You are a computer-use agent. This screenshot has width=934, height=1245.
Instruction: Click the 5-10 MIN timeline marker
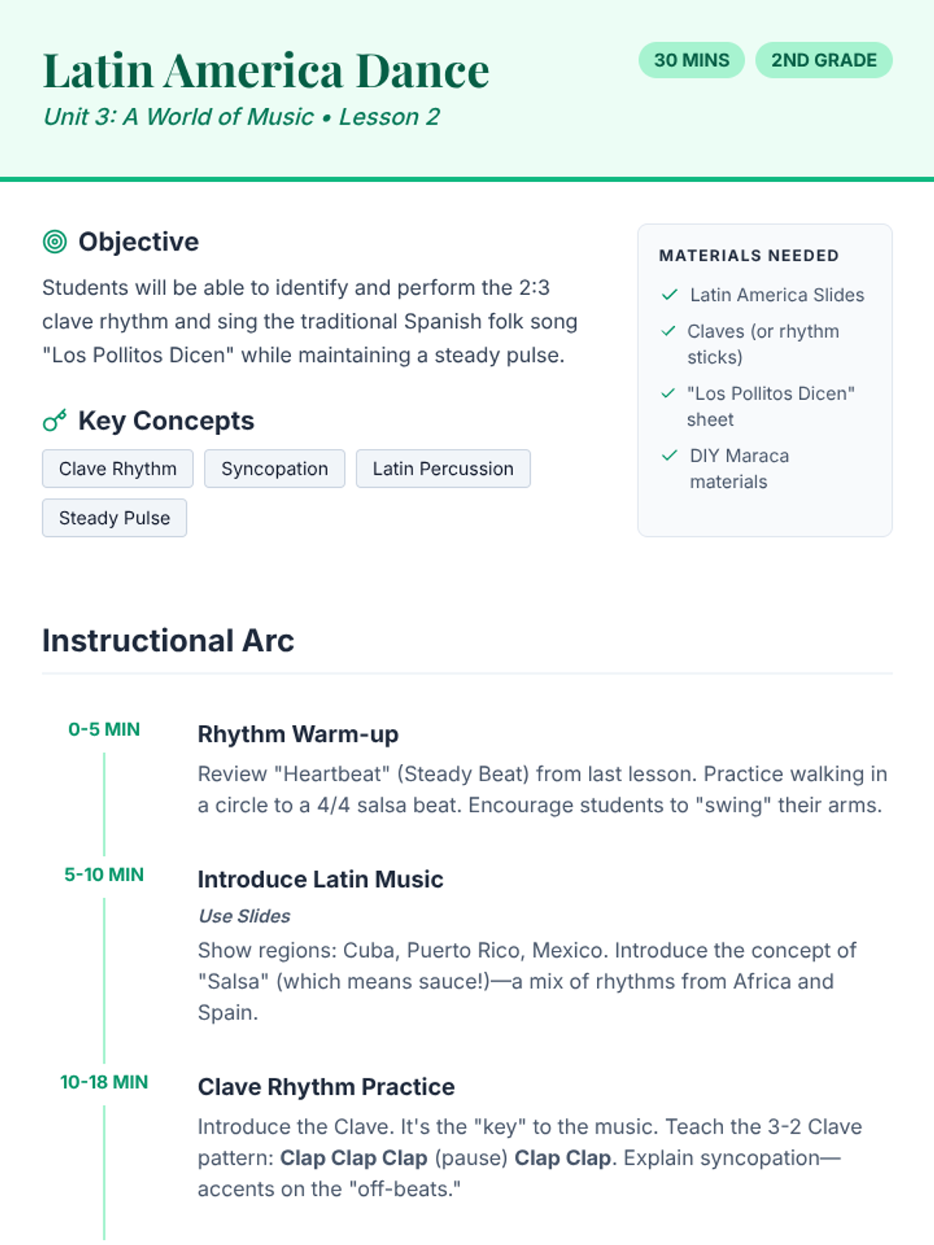(104, 875)
